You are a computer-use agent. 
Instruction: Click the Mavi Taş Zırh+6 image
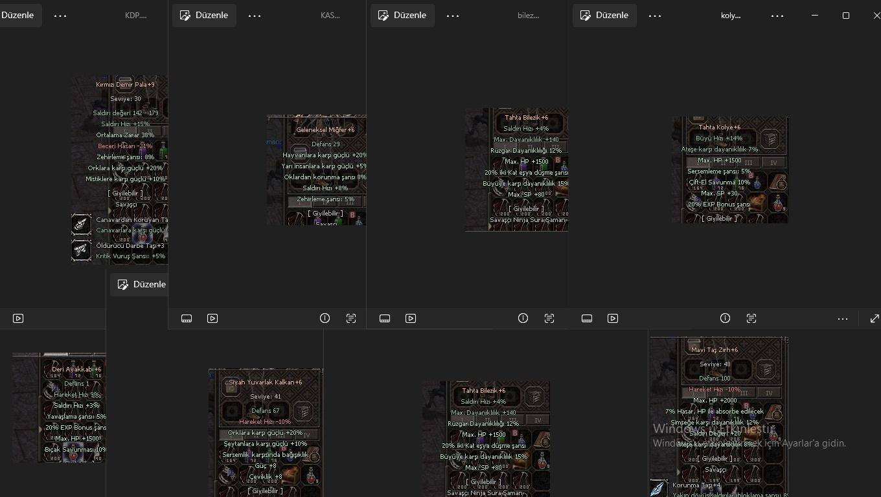pyautogui.click(x=719, y=417)
